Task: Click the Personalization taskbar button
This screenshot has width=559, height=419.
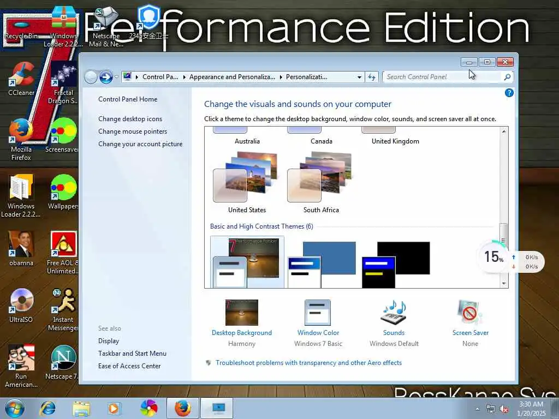Action: tap(217, 408)
